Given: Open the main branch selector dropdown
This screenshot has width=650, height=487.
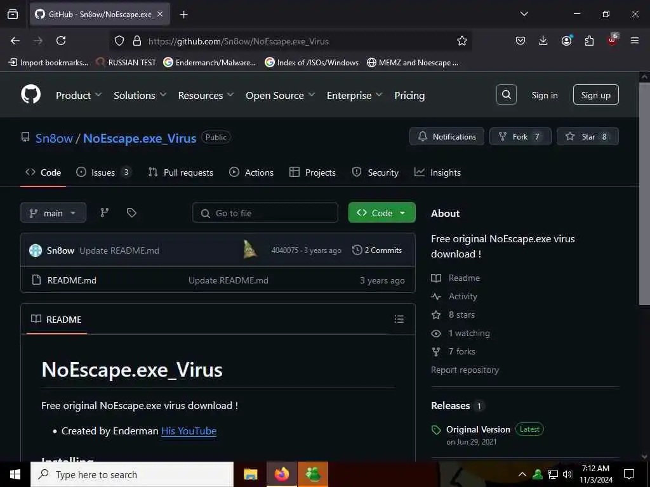Looking at the screenshot, I should (53, 213).
